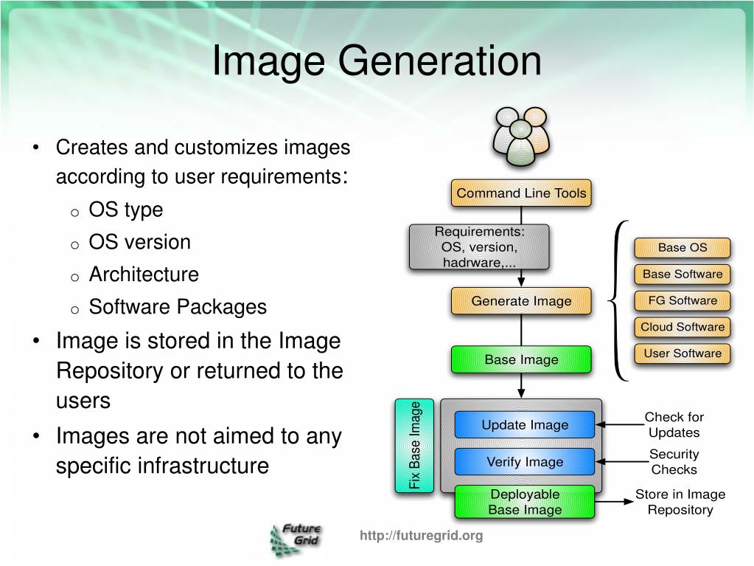Select the Generate Image box
The height and width of the screenshot is (566, 754).
(521, 301)
